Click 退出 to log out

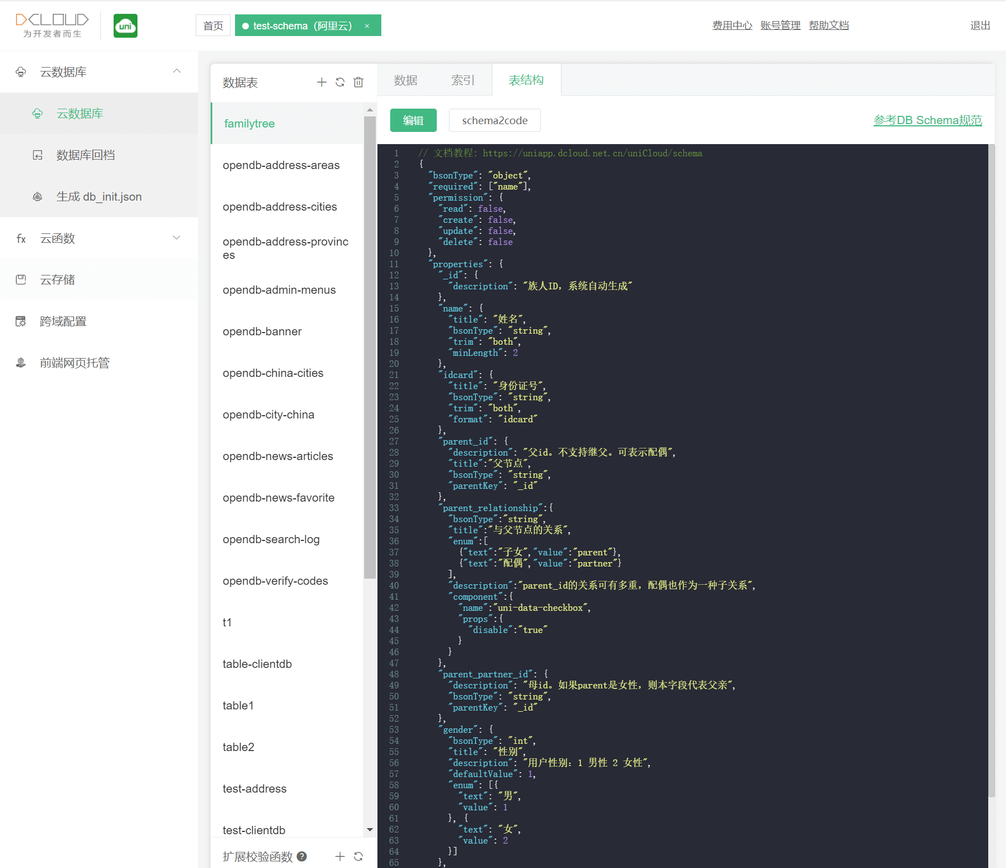point(980,25)
